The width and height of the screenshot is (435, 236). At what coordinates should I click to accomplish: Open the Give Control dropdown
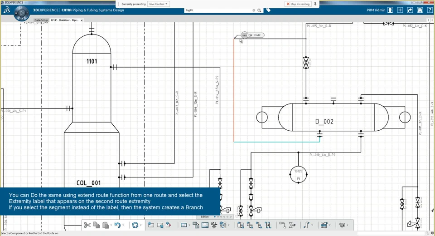tap(159, 4)
